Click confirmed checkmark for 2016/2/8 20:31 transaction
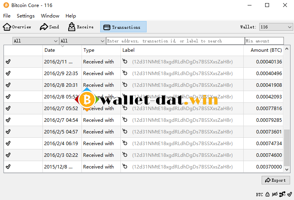The height and width of the screenshot is (200, 294). click(x=8, y=85)
